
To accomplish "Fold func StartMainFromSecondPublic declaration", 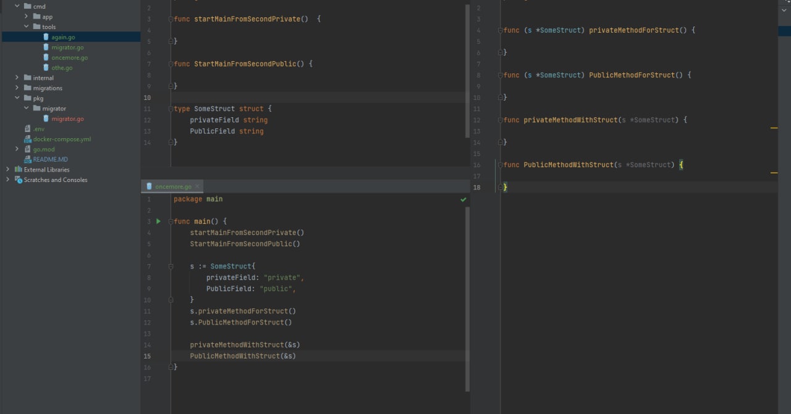I will [x=171, y=64].
